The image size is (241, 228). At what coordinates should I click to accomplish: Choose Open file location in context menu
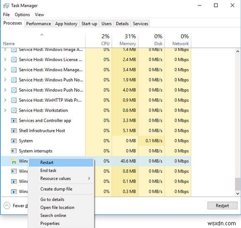point(61,207)
